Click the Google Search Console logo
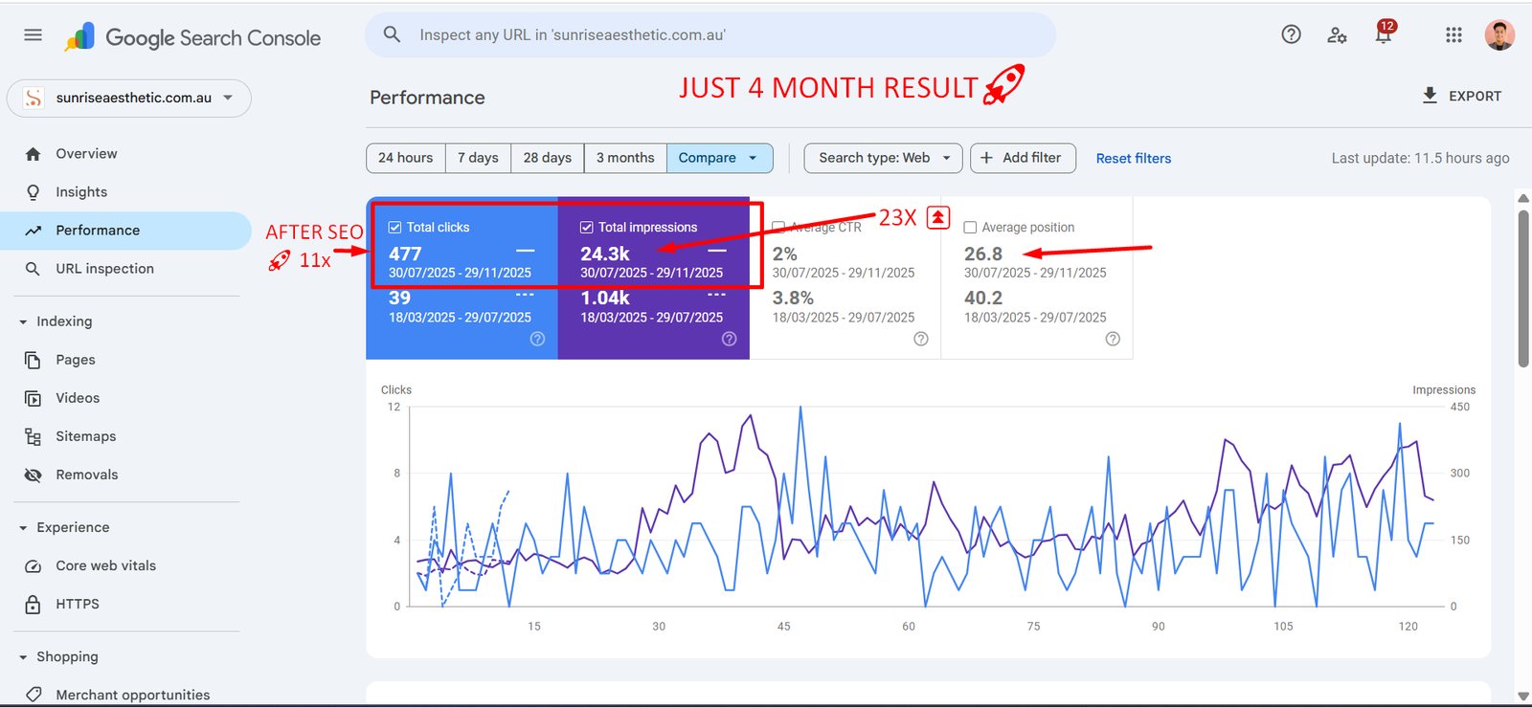This screenshot has width=1532, height=707. click(x=193, y=37)
